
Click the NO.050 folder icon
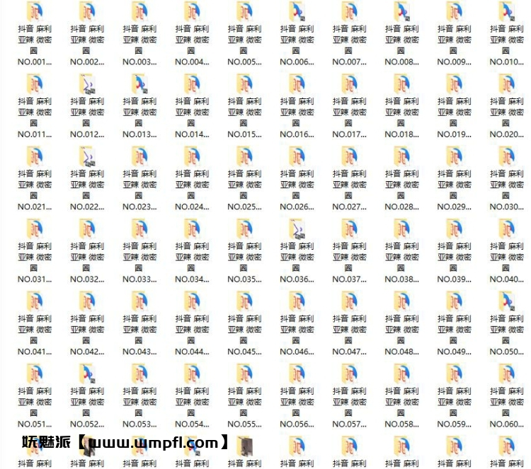click(507, 301)
